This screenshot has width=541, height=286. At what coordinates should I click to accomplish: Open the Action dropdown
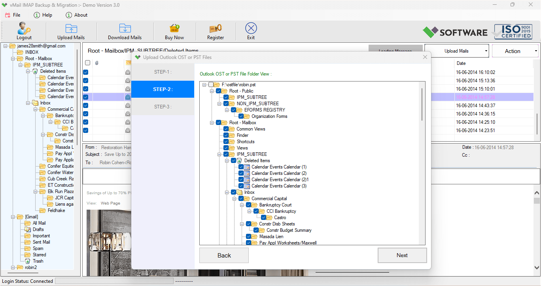pos(515,51)
